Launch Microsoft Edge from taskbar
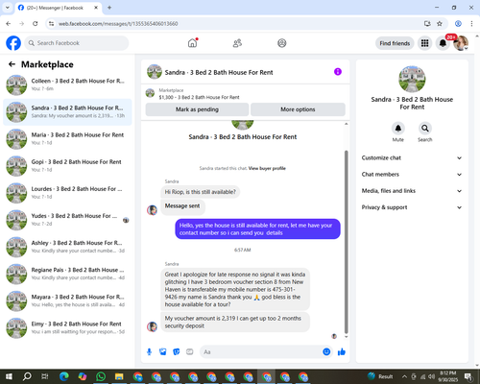Image resolution: width=480 pixels, height=384 pixels. tap(64, 376)
